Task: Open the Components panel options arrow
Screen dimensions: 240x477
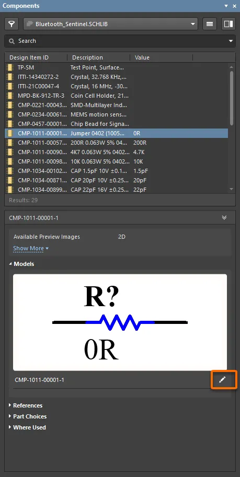Action: [226, 6]
